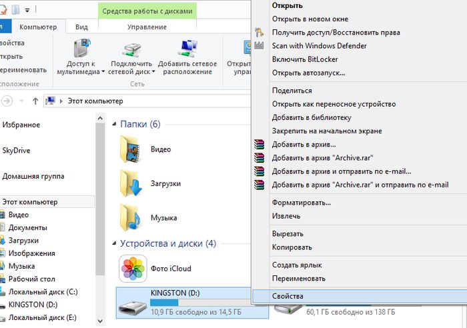Select 'Scan with Windows Defender' menu entry
The height and width of the screenshot is (328, 467).
click(x=319, y=46)
